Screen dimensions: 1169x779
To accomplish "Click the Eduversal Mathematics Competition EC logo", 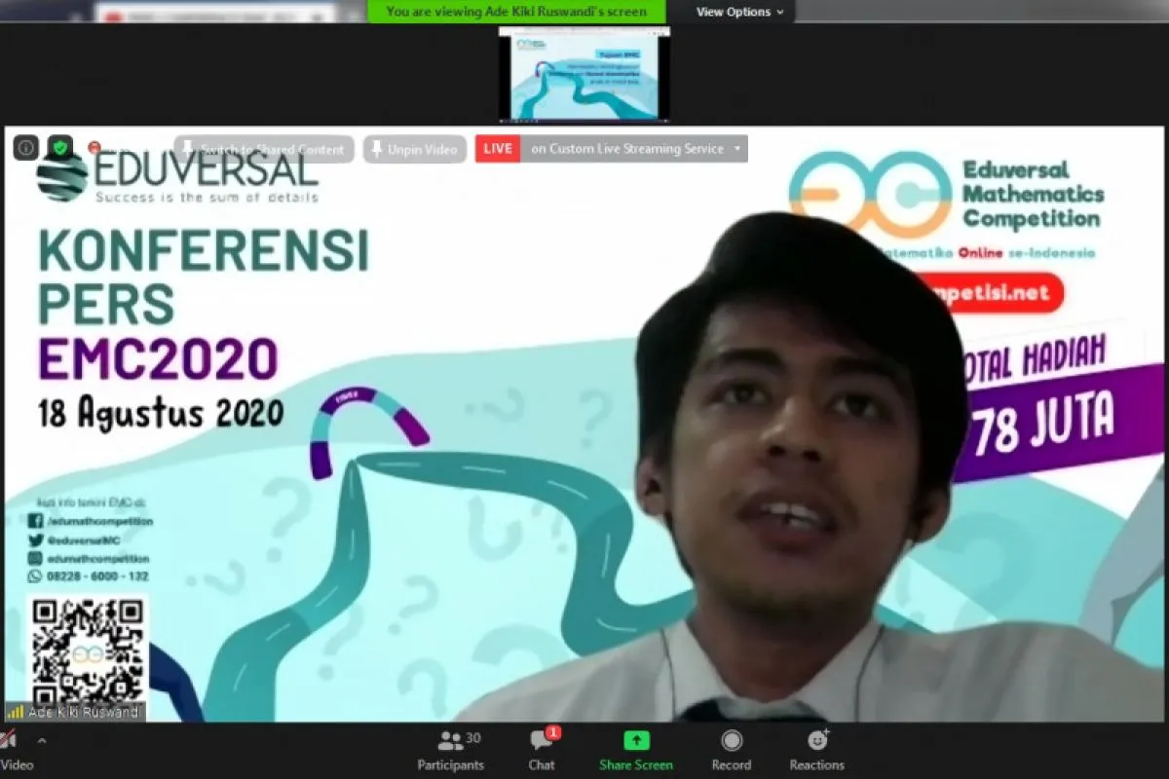I will pos(870,195).
